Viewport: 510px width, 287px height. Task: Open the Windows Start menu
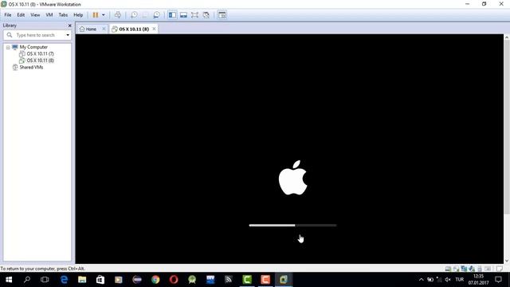[x=9, y=280]
